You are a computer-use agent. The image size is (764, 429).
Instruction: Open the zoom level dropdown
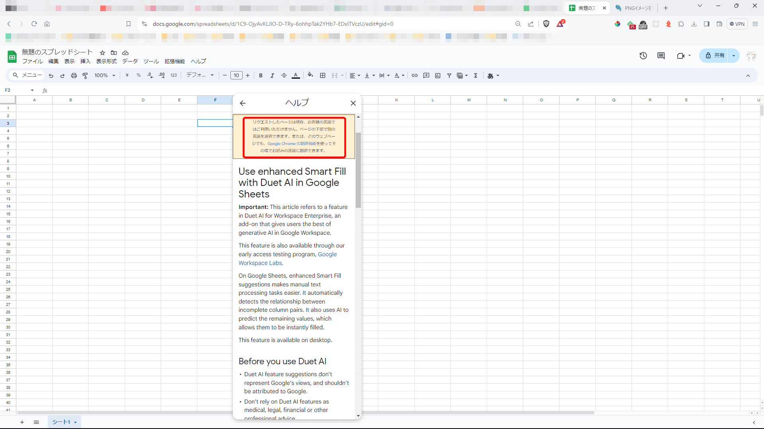(104, 75)
